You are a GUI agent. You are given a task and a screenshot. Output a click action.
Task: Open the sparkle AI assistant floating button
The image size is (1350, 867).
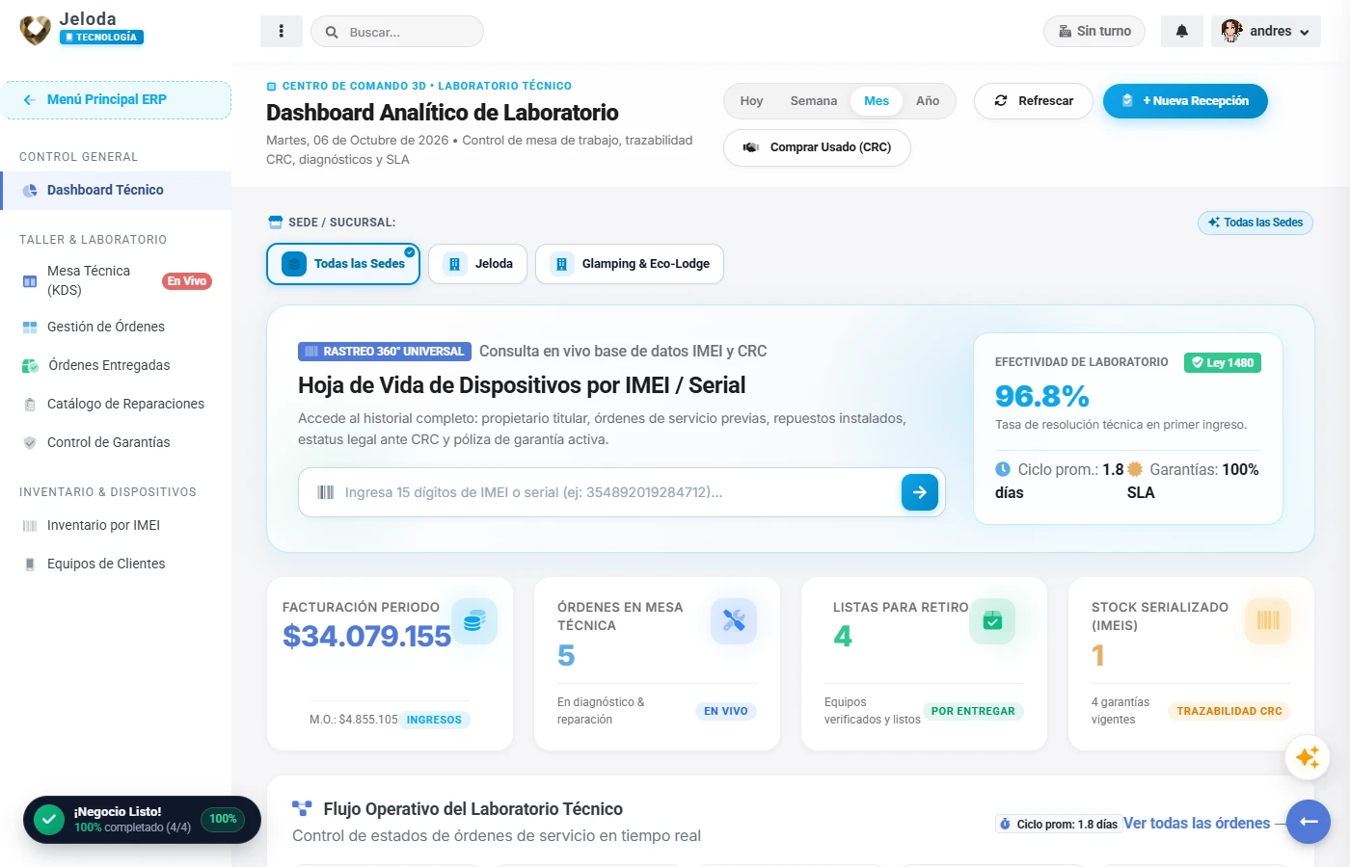coord(1308,757)
